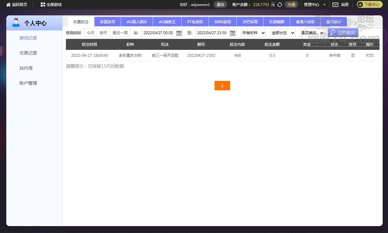388x233 pixels.
Task: Open 站内信 in the sidebar
Action: [x=26, y=68]
